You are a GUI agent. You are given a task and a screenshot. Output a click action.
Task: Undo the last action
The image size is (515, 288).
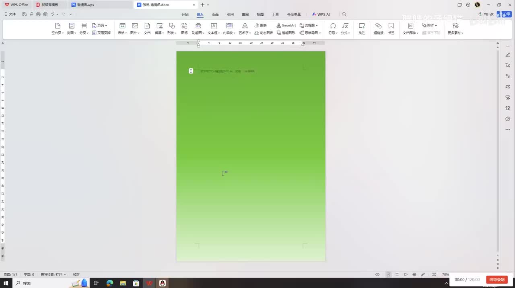pyautogui.click(x=53, y=14)
